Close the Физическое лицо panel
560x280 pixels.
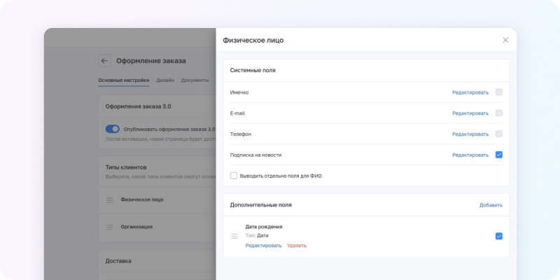(505, 40)
